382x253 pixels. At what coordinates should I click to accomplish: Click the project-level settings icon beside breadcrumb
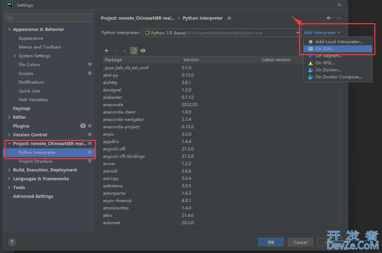click(229, 18)
